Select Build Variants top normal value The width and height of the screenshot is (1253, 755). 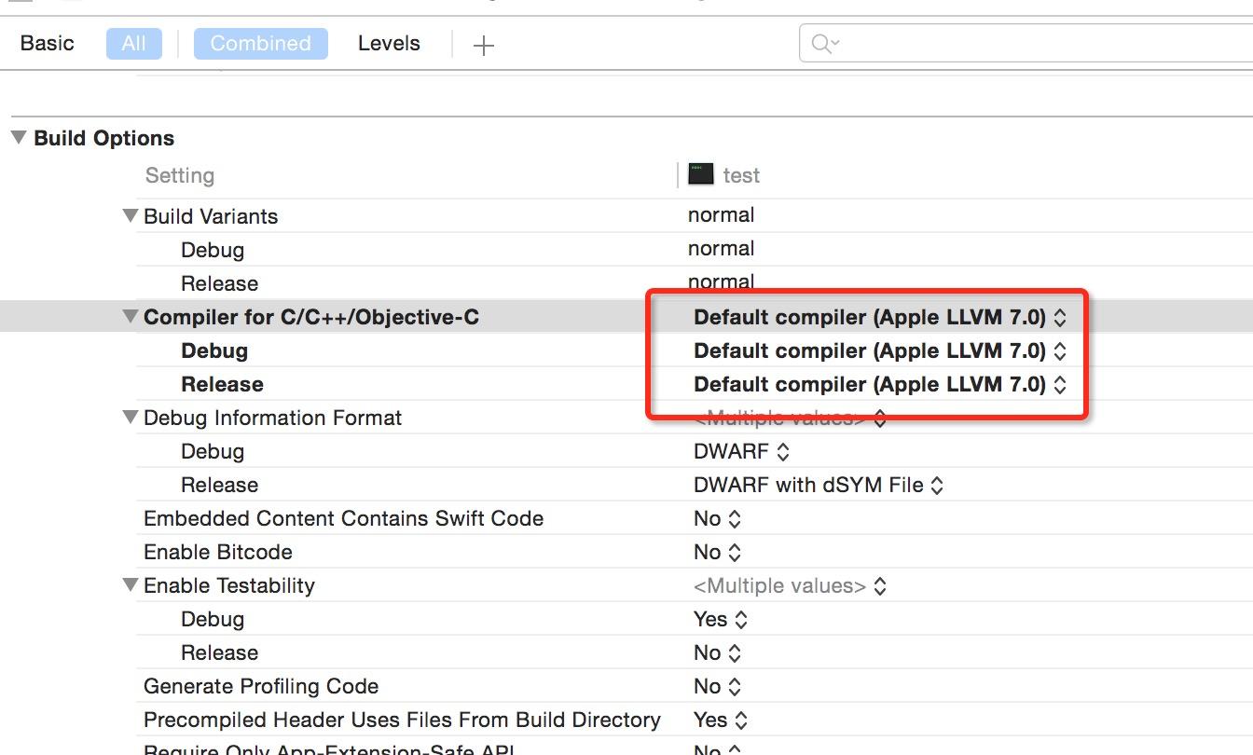pyautogui.click(x=721, y=214)
